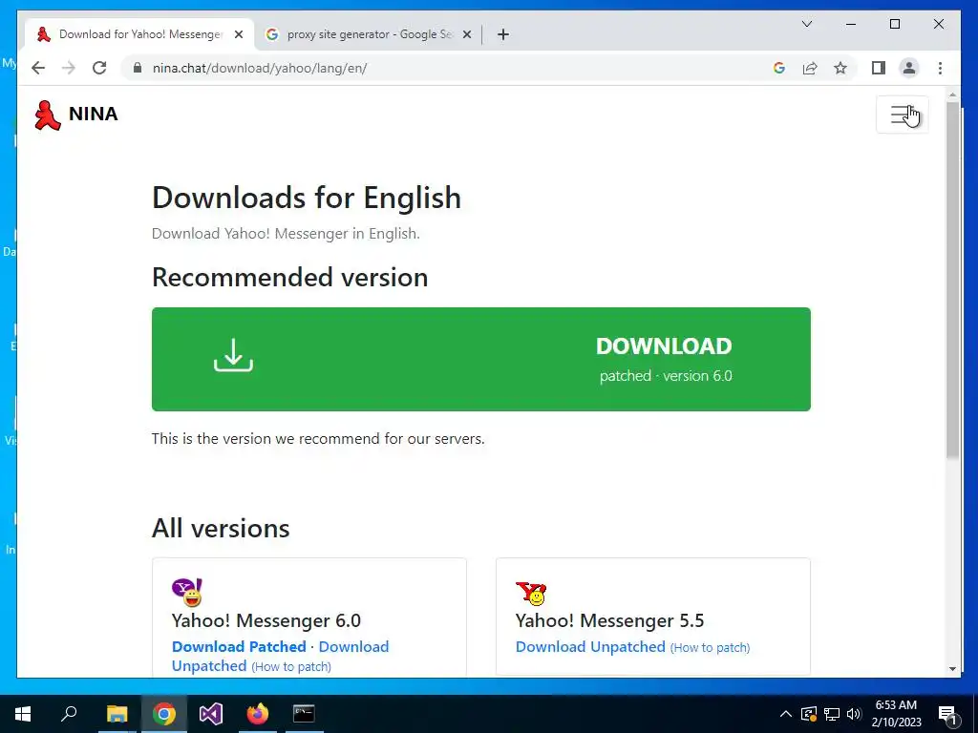
Task: Click the volume speaker icon in tray
Action: pos(854,714)
